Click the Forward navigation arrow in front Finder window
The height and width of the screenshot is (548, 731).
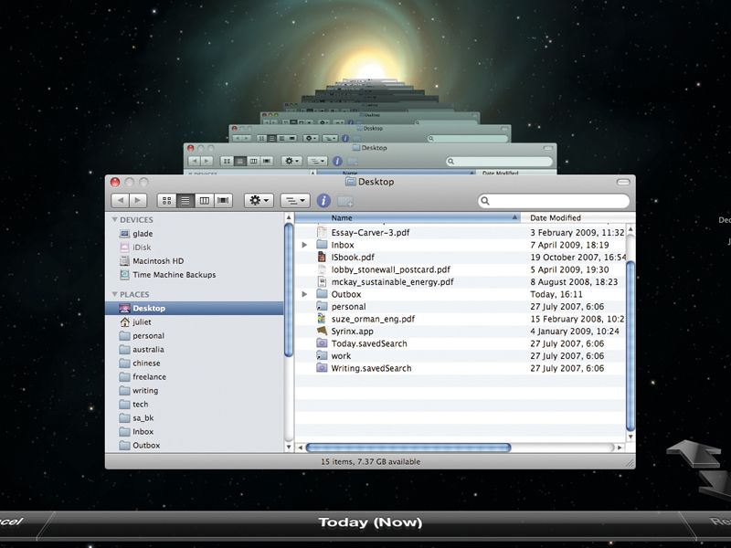point(138,200)
